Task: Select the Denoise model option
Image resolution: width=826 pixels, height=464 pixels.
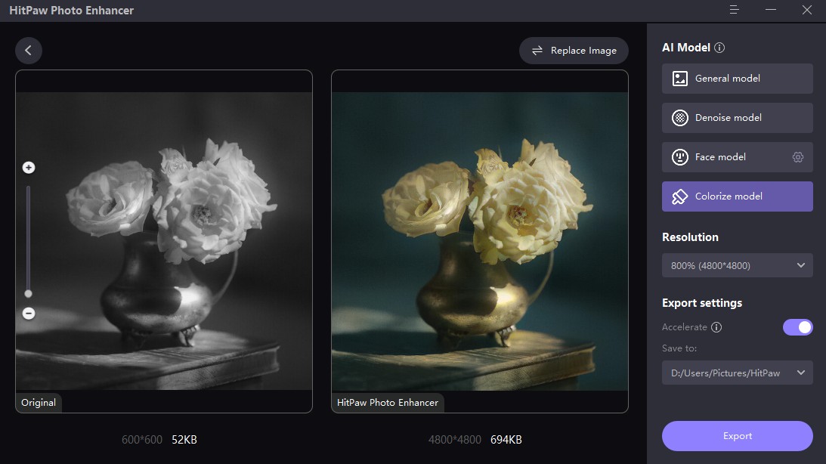Action: click(x=737, y=118)
